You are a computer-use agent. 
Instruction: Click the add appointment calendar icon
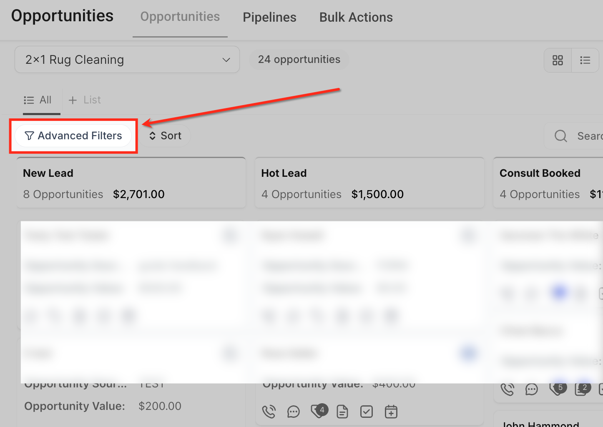(x=391, y=412)
